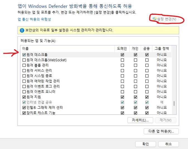Toggle 공용 checkbox for 원격 데스크톱 row

tap(147, 55)
